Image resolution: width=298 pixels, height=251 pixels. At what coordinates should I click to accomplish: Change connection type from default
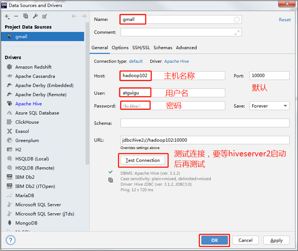(x=137, y=61)
